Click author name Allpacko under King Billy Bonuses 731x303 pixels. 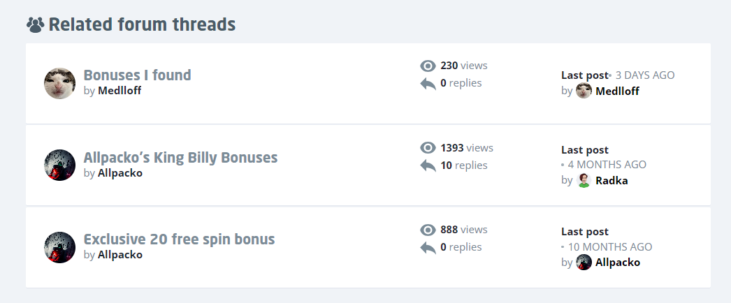pos(120,172)
